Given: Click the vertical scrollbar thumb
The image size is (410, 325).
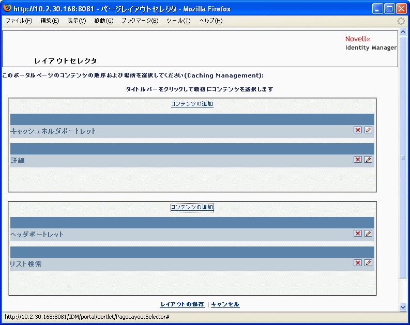Looking at the screenshot, I should point(403,158).
